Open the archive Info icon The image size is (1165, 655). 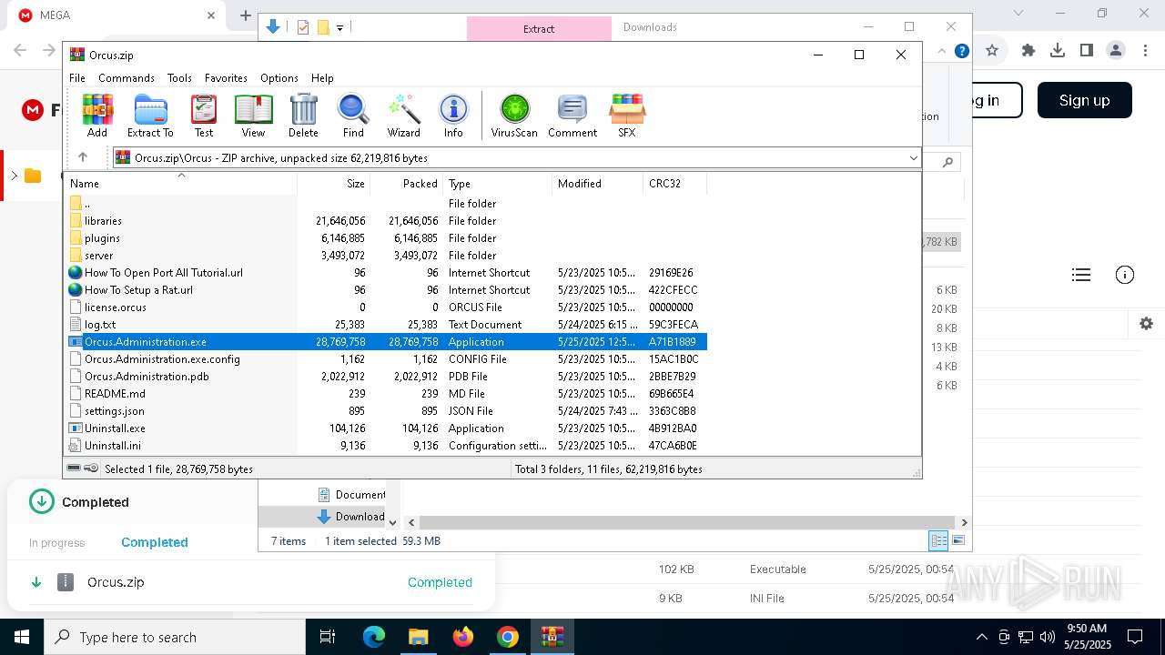[x=453, y=116]
